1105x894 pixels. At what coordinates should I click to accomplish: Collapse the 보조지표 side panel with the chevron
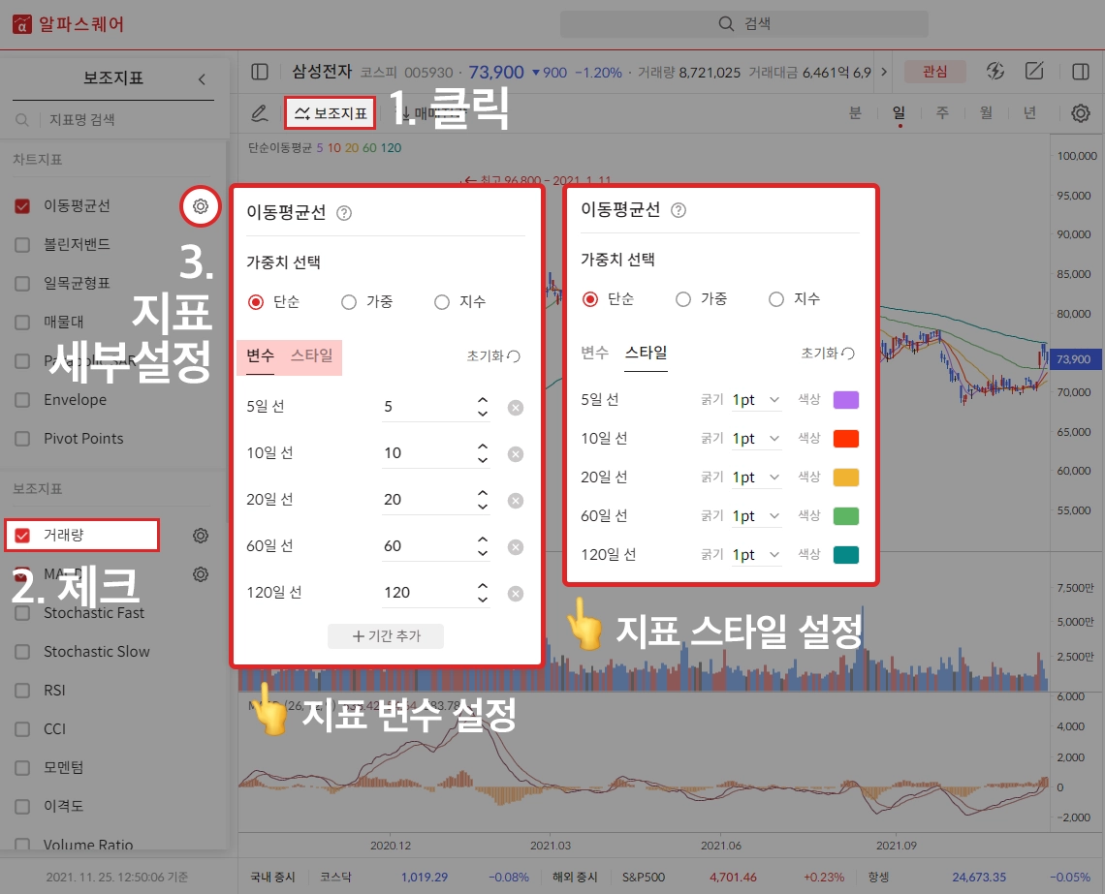pos(202,78)
